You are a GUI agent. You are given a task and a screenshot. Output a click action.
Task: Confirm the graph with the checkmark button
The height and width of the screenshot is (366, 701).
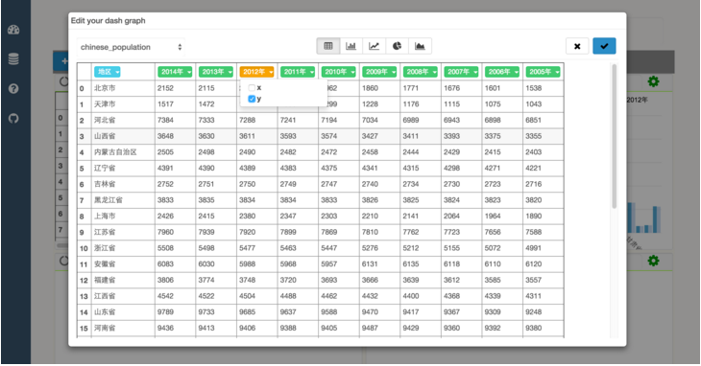tap(604, 46)
